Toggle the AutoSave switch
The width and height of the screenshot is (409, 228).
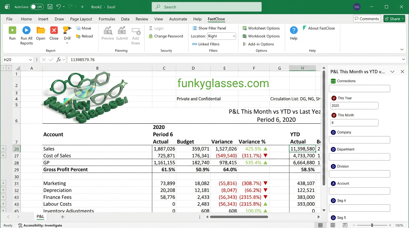pos(37,7)
